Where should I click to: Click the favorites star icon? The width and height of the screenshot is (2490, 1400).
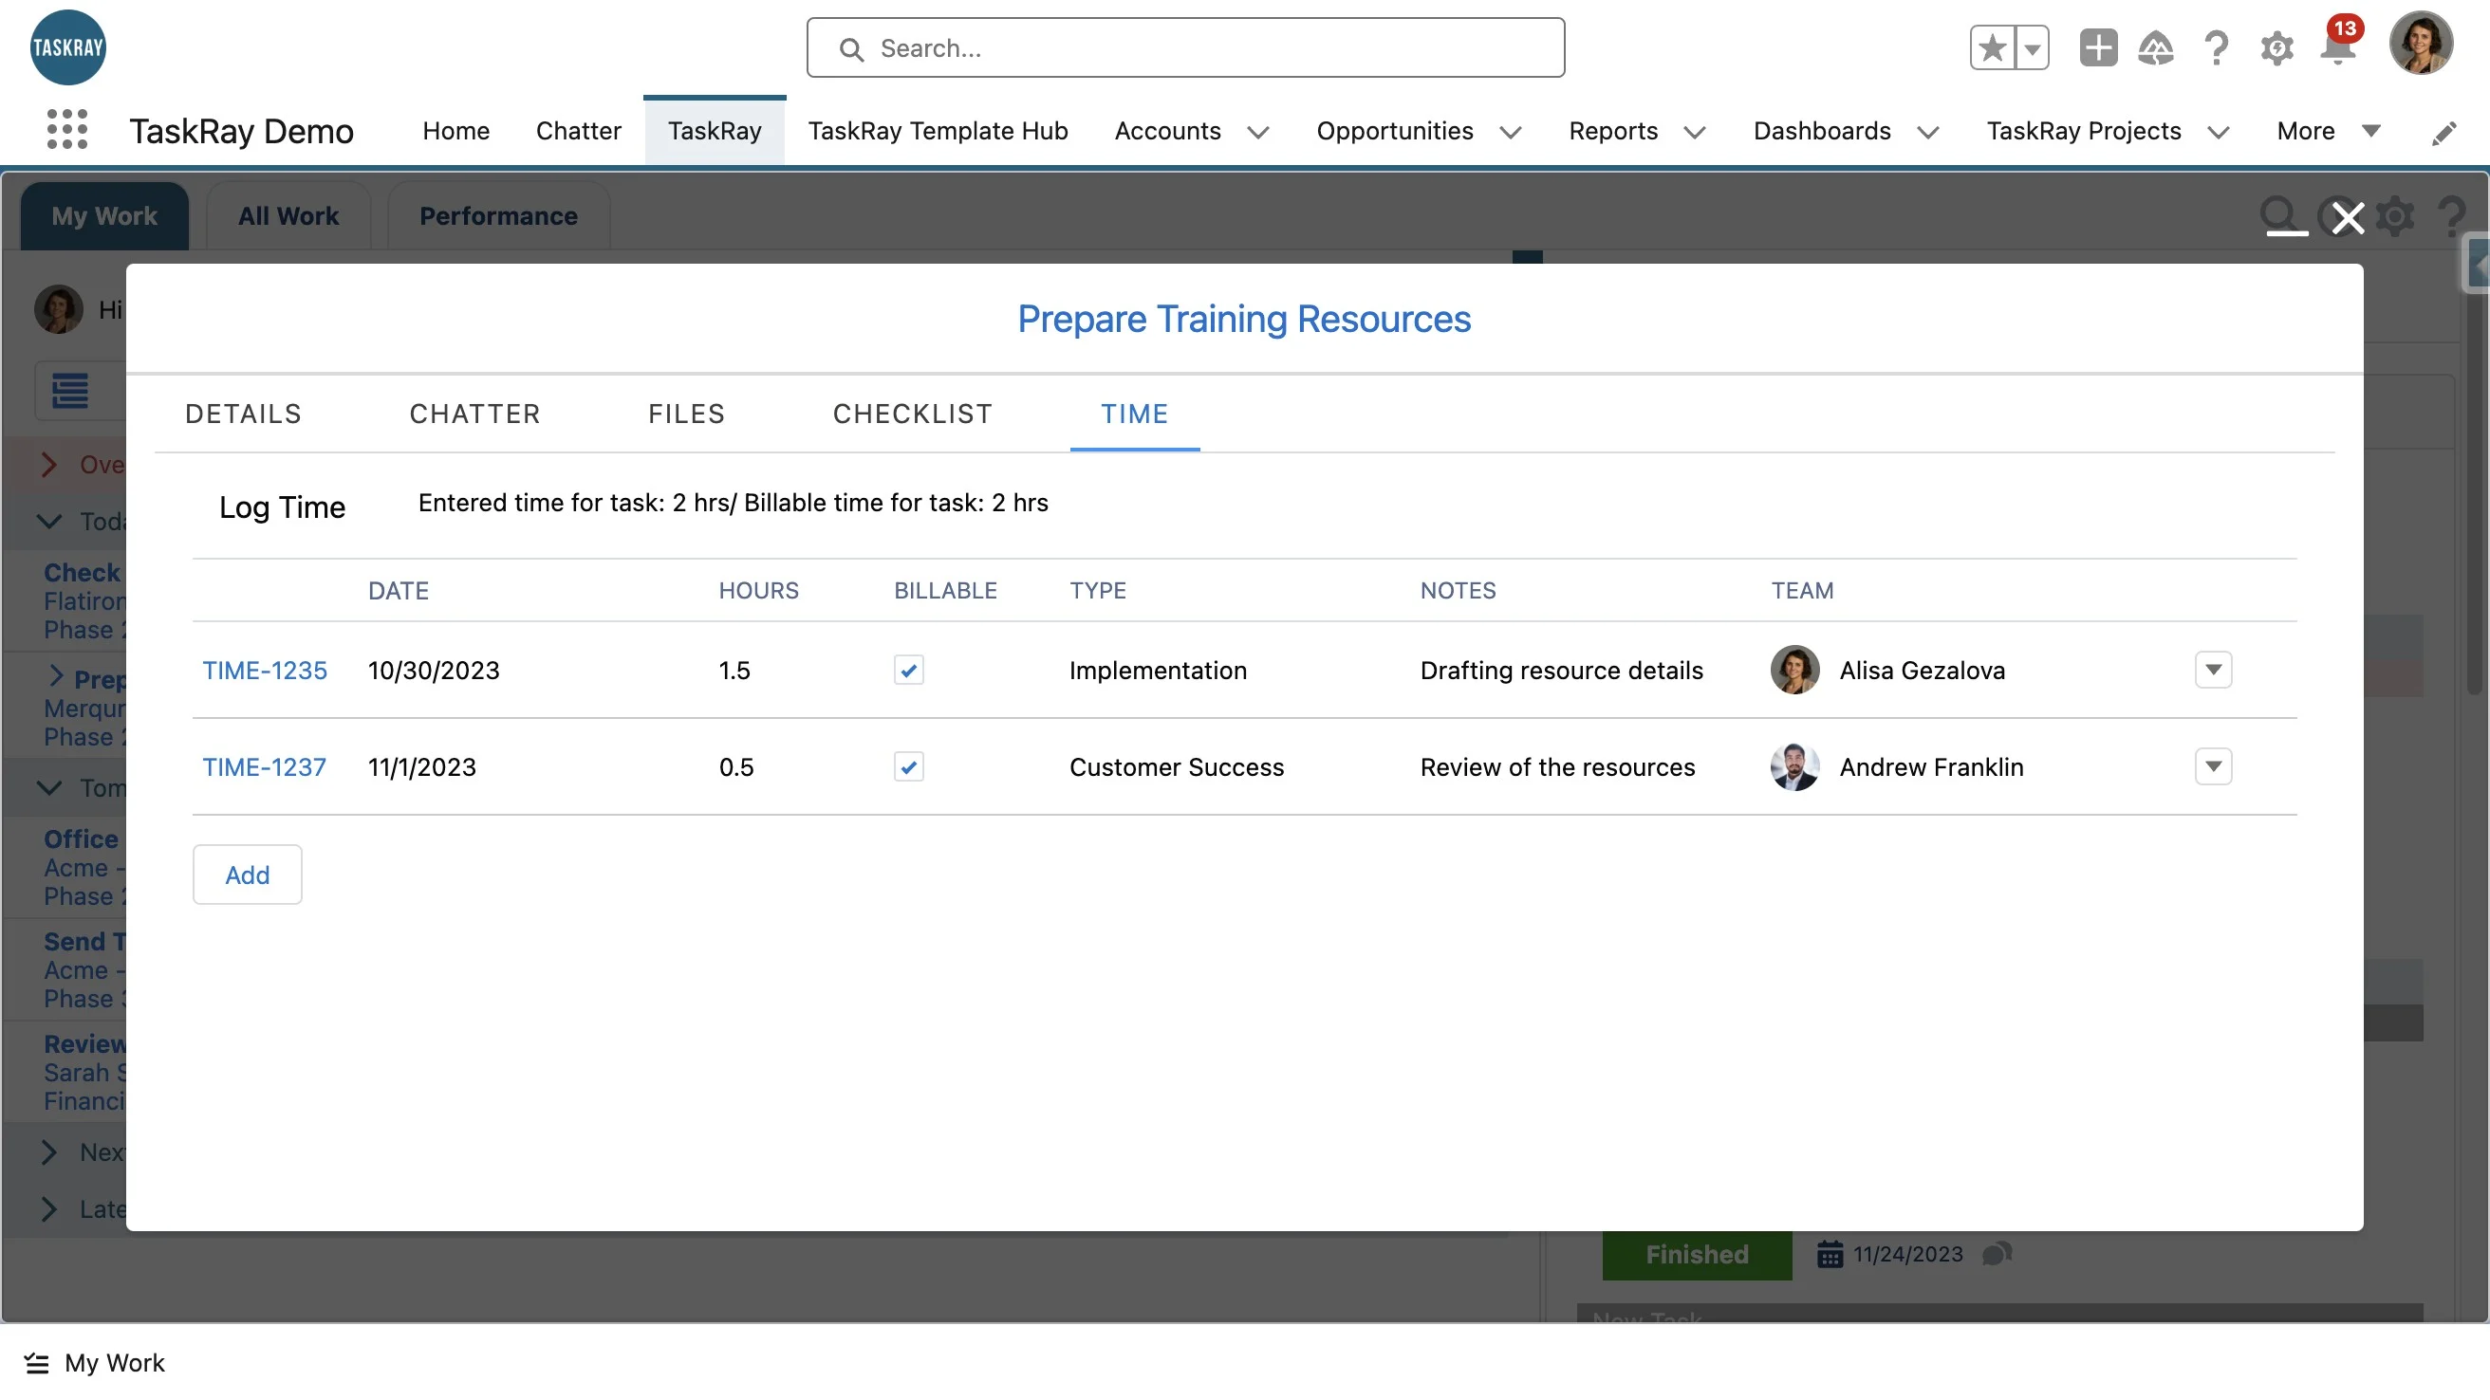point(1992,47)
